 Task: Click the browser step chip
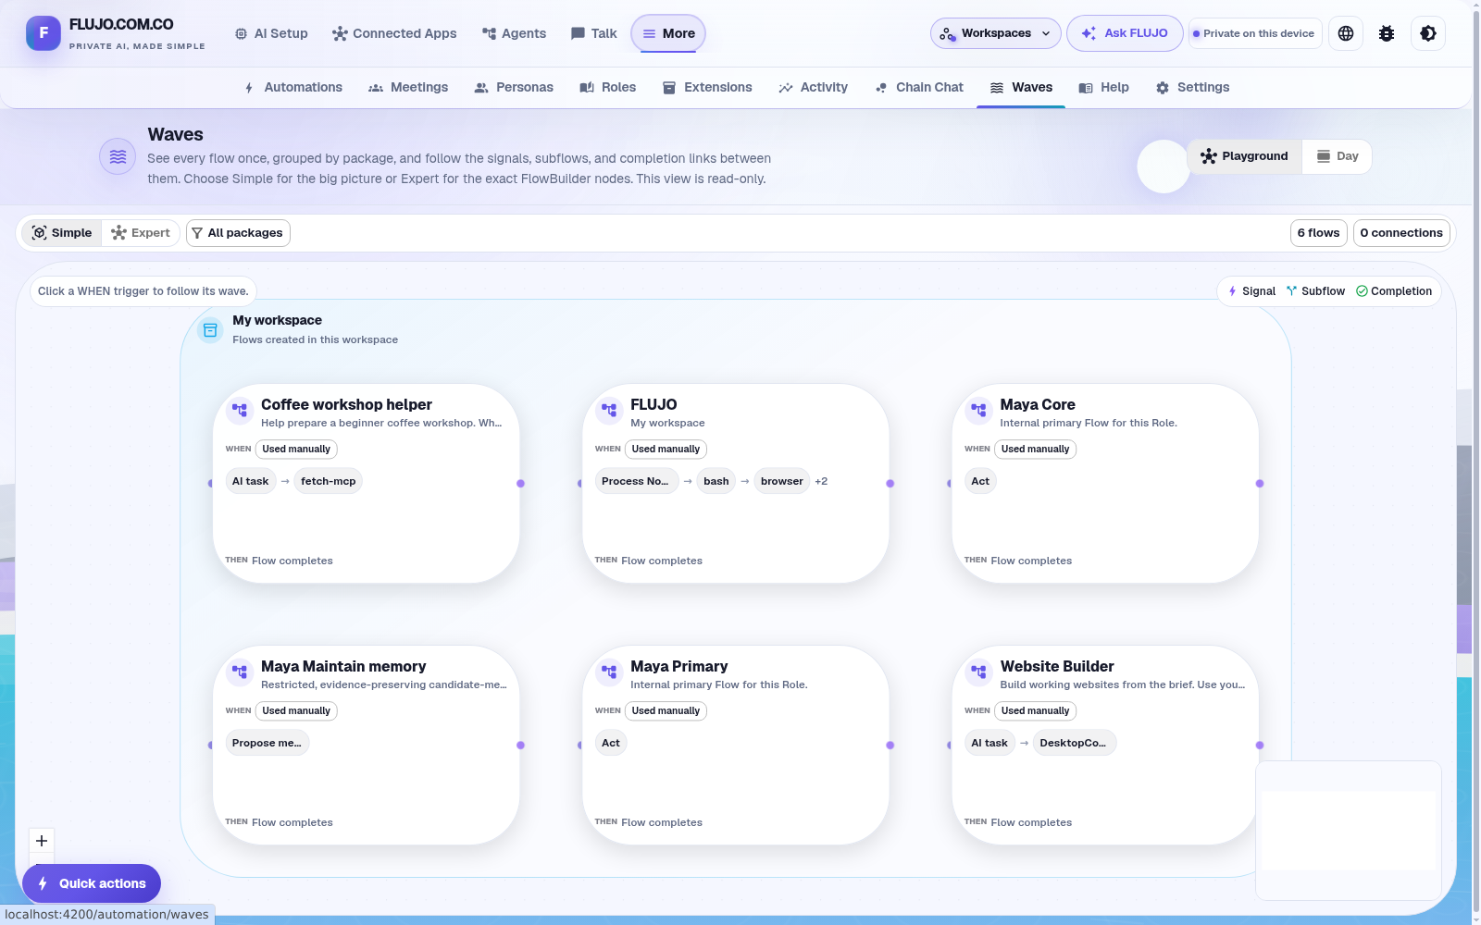[782, 481]
